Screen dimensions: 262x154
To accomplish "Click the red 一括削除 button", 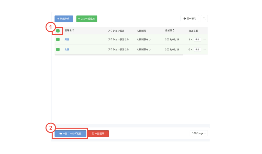I will coord(98,134).
